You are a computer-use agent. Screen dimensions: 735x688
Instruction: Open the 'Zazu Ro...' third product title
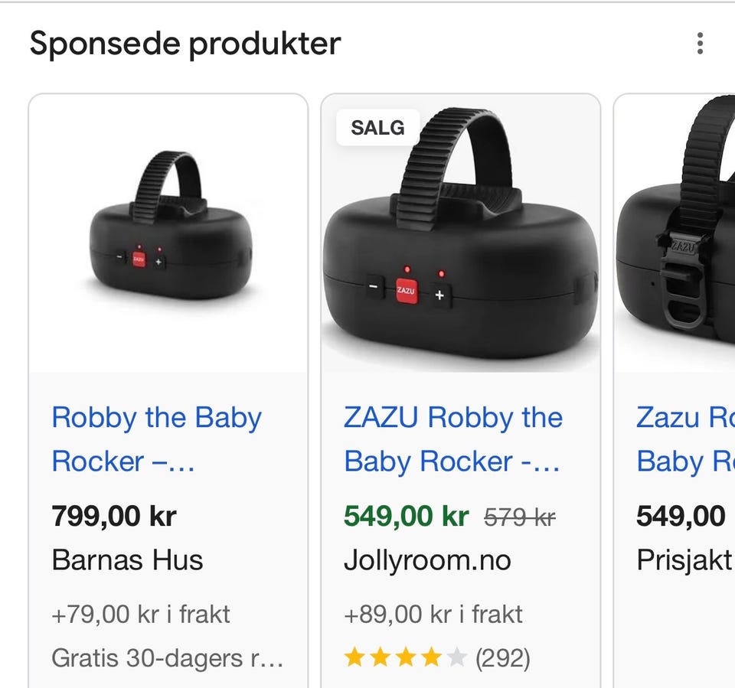685,439
